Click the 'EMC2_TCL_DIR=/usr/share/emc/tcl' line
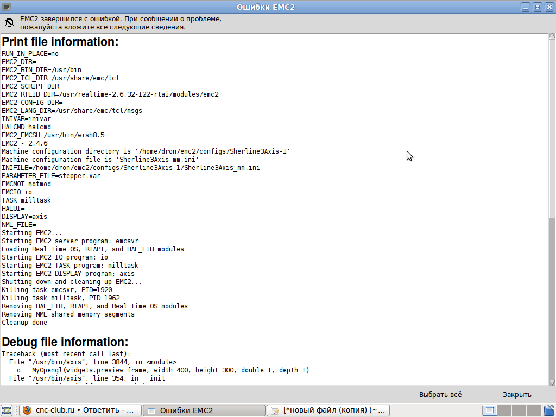Screen dimensions: 556x417 pyautogui.click(x=60, y=78)
